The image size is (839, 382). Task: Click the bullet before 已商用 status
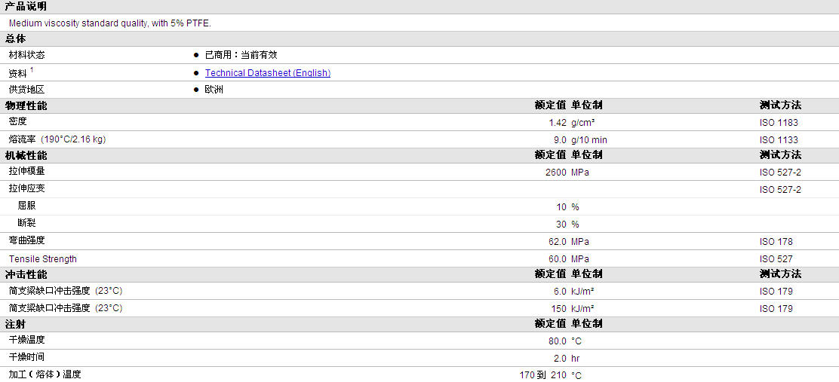pos(196,55)
